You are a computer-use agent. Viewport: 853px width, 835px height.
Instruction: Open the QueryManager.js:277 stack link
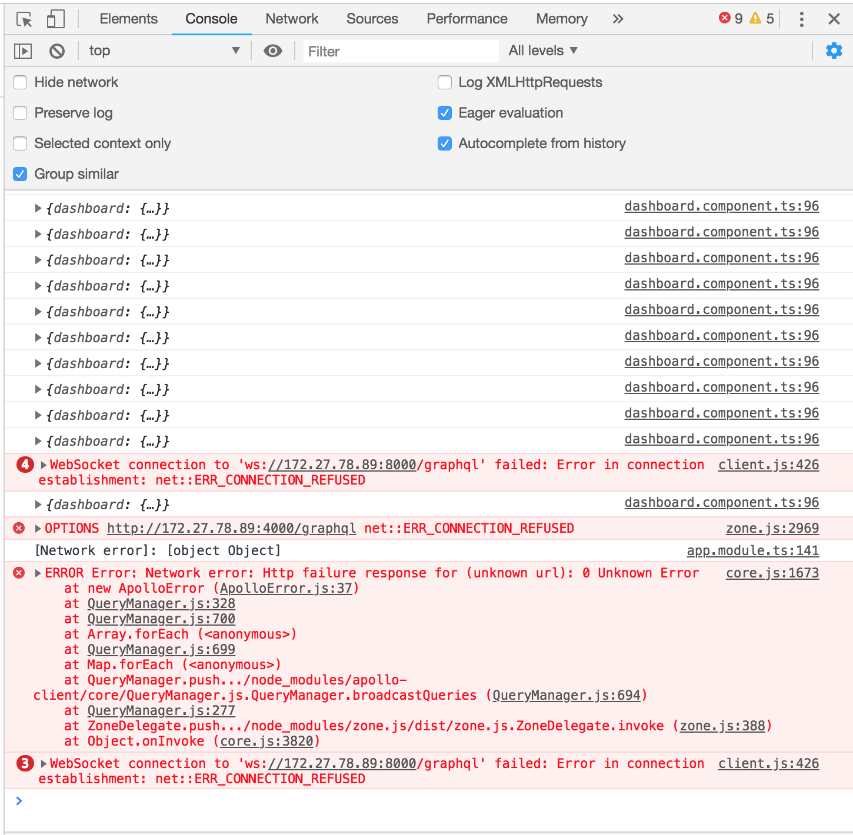(x=161, y=711)
